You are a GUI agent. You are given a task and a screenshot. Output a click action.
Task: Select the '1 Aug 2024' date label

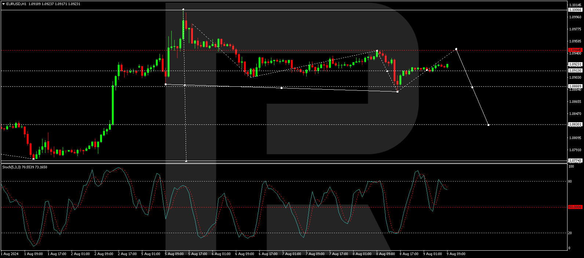(x=10, y=254)
